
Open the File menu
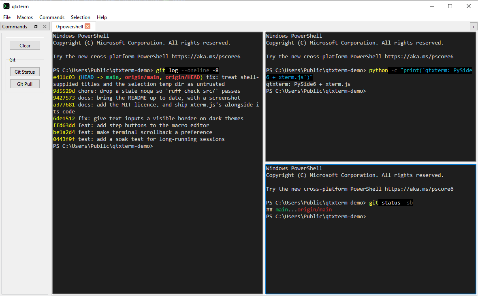point(7,17)
